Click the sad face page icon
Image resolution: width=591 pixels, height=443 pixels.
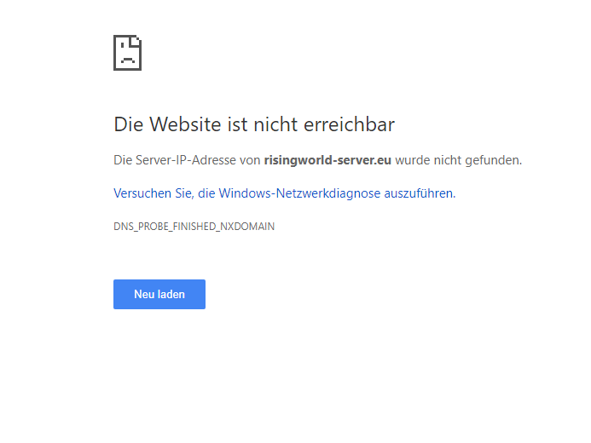pos(127,53)
